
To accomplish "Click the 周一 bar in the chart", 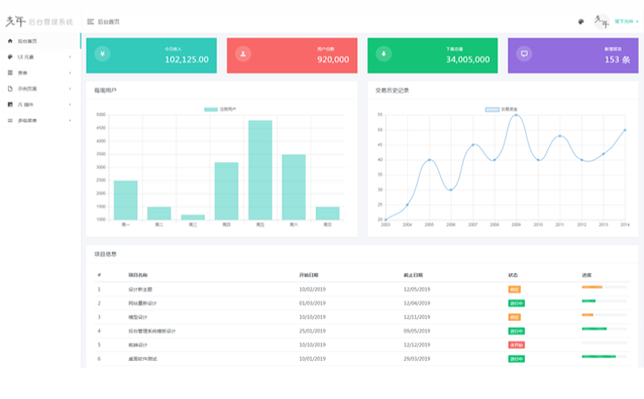I will tap(126, 200).
